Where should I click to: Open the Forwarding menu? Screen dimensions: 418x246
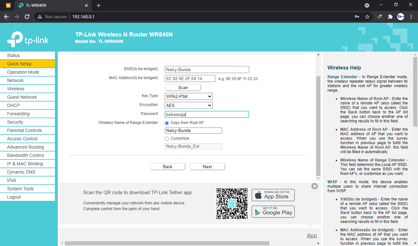pos(27,114)
